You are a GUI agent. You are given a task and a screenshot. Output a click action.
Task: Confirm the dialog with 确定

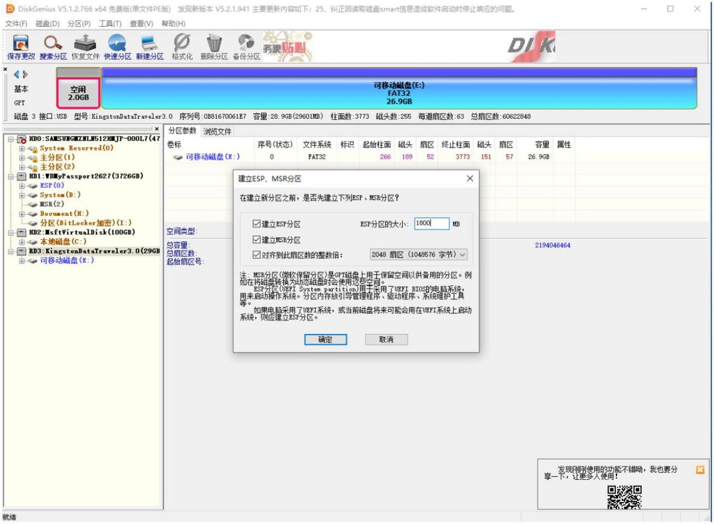(x=325, y=340)
